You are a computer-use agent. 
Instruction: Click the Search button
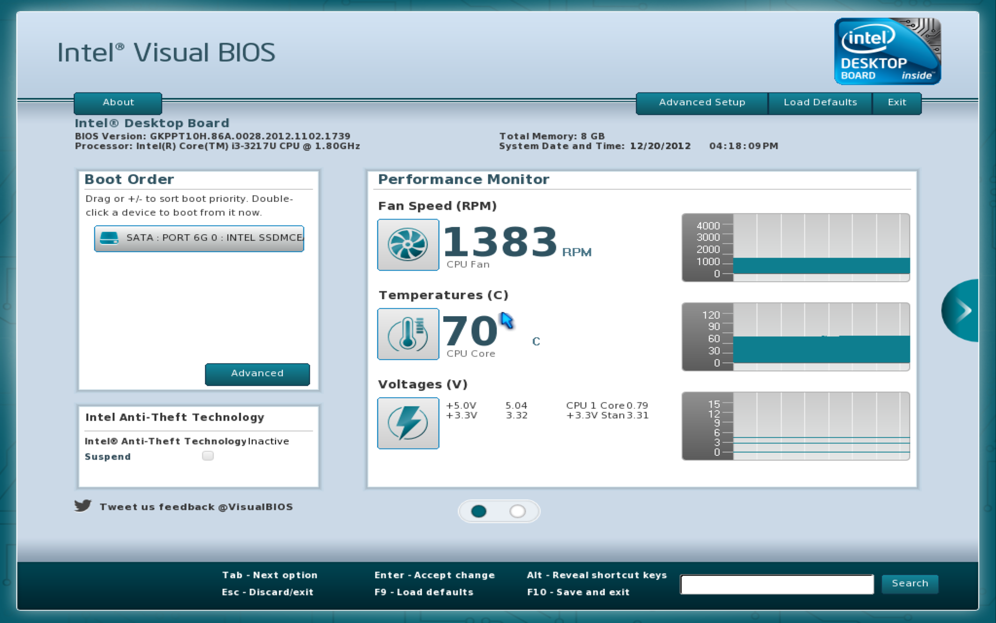[910, 584]
